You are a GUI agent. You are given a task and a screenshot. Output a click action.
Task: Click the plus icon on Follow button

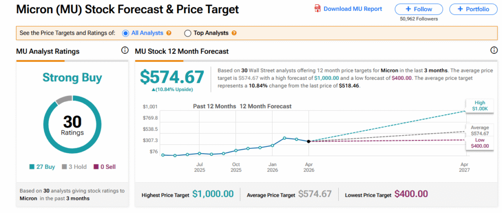pos(410,9)
